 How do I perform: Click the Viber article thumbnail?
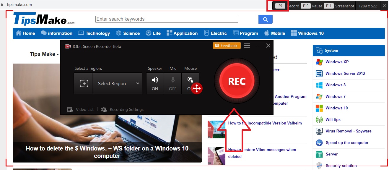216,156
